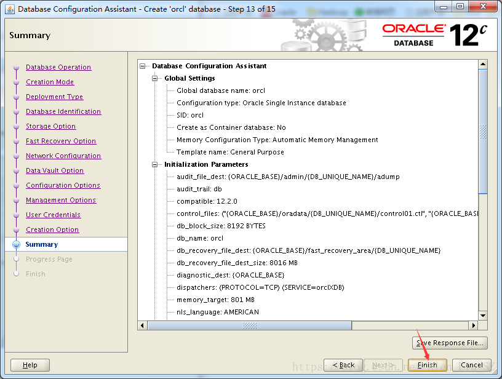Click the horizontal scrollbar thumb

(x=250, y=325)
